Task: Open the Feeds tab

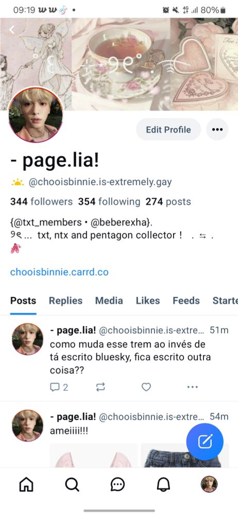Action: click(186, 301)
